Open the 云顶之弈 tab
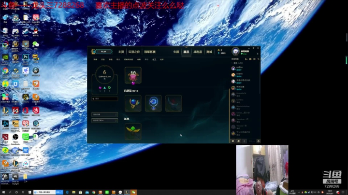 click(134, 52)
